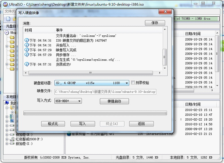Click the '正在生成 G:\syslinux\syslinux.cfg' log line
Viewport: 224px width, 163px height.
click(88, 60)
